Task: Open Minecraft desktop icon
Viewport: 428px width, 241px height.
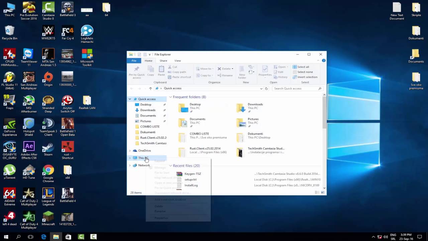Action: click(x=48, y=219)
